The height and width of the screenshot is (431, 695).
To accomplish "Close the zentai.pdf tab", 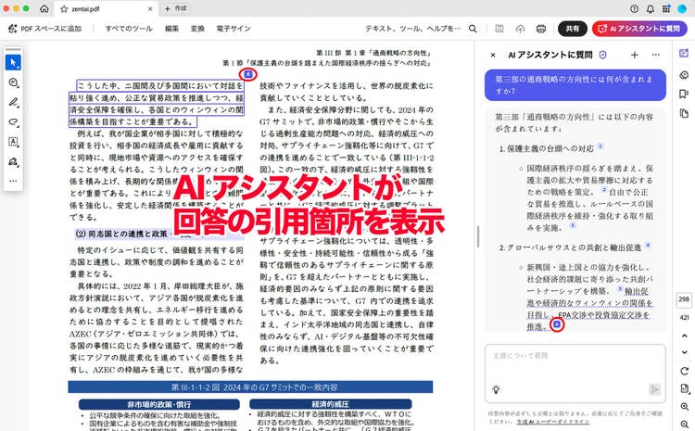I will coord(150,9).
